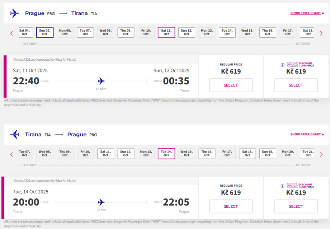The height and width of the screenshot is (229, 330).
Task: Choose Thu 16 Oct return date
Action: pos(207,153)
